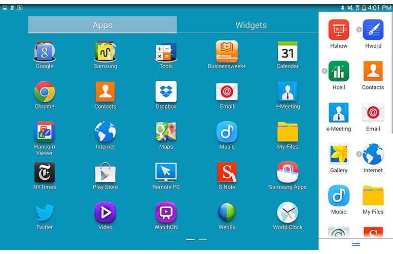
Task: Tap the Bluetooth status icon
Action: [x=342, y=8]
